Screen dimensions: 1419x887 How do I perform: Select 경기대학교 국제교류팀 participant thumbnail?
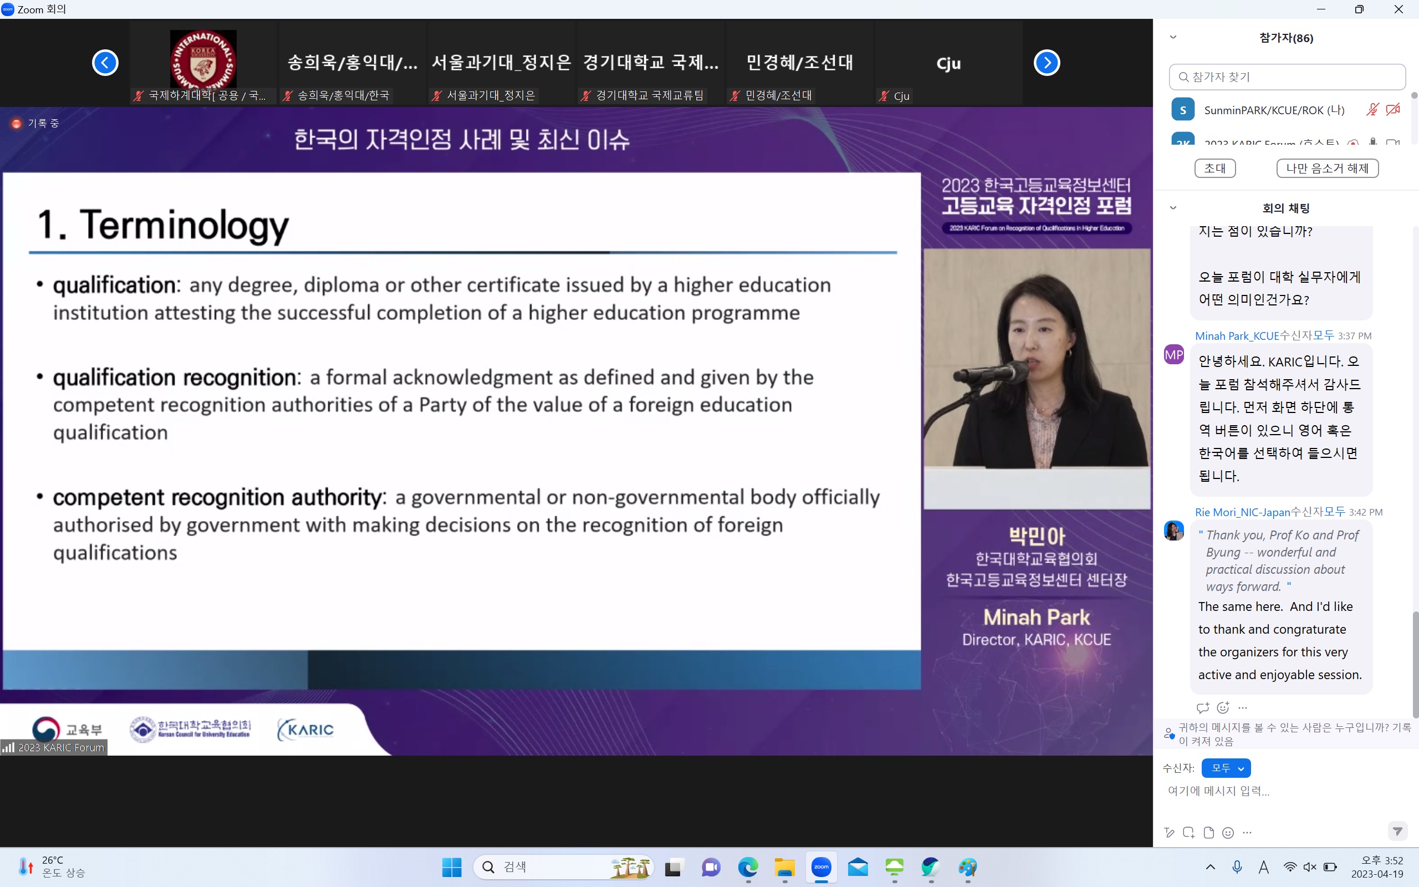(x=650, y=63)
